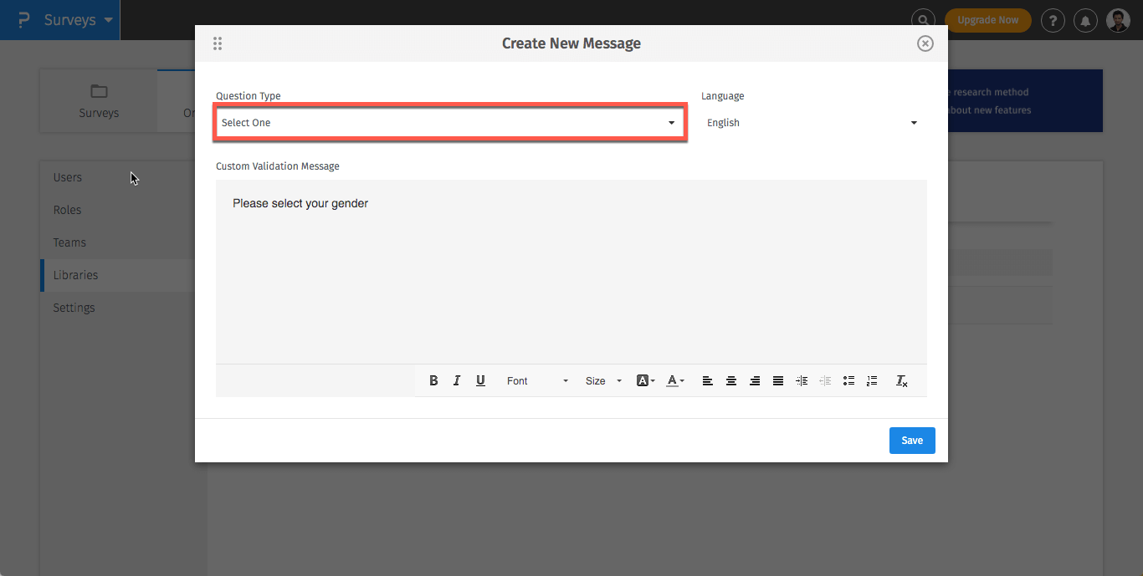Image resolution: width=1143 pixels, height=576 pixels.
Task: Save the new message
Action: pos(912,441)
